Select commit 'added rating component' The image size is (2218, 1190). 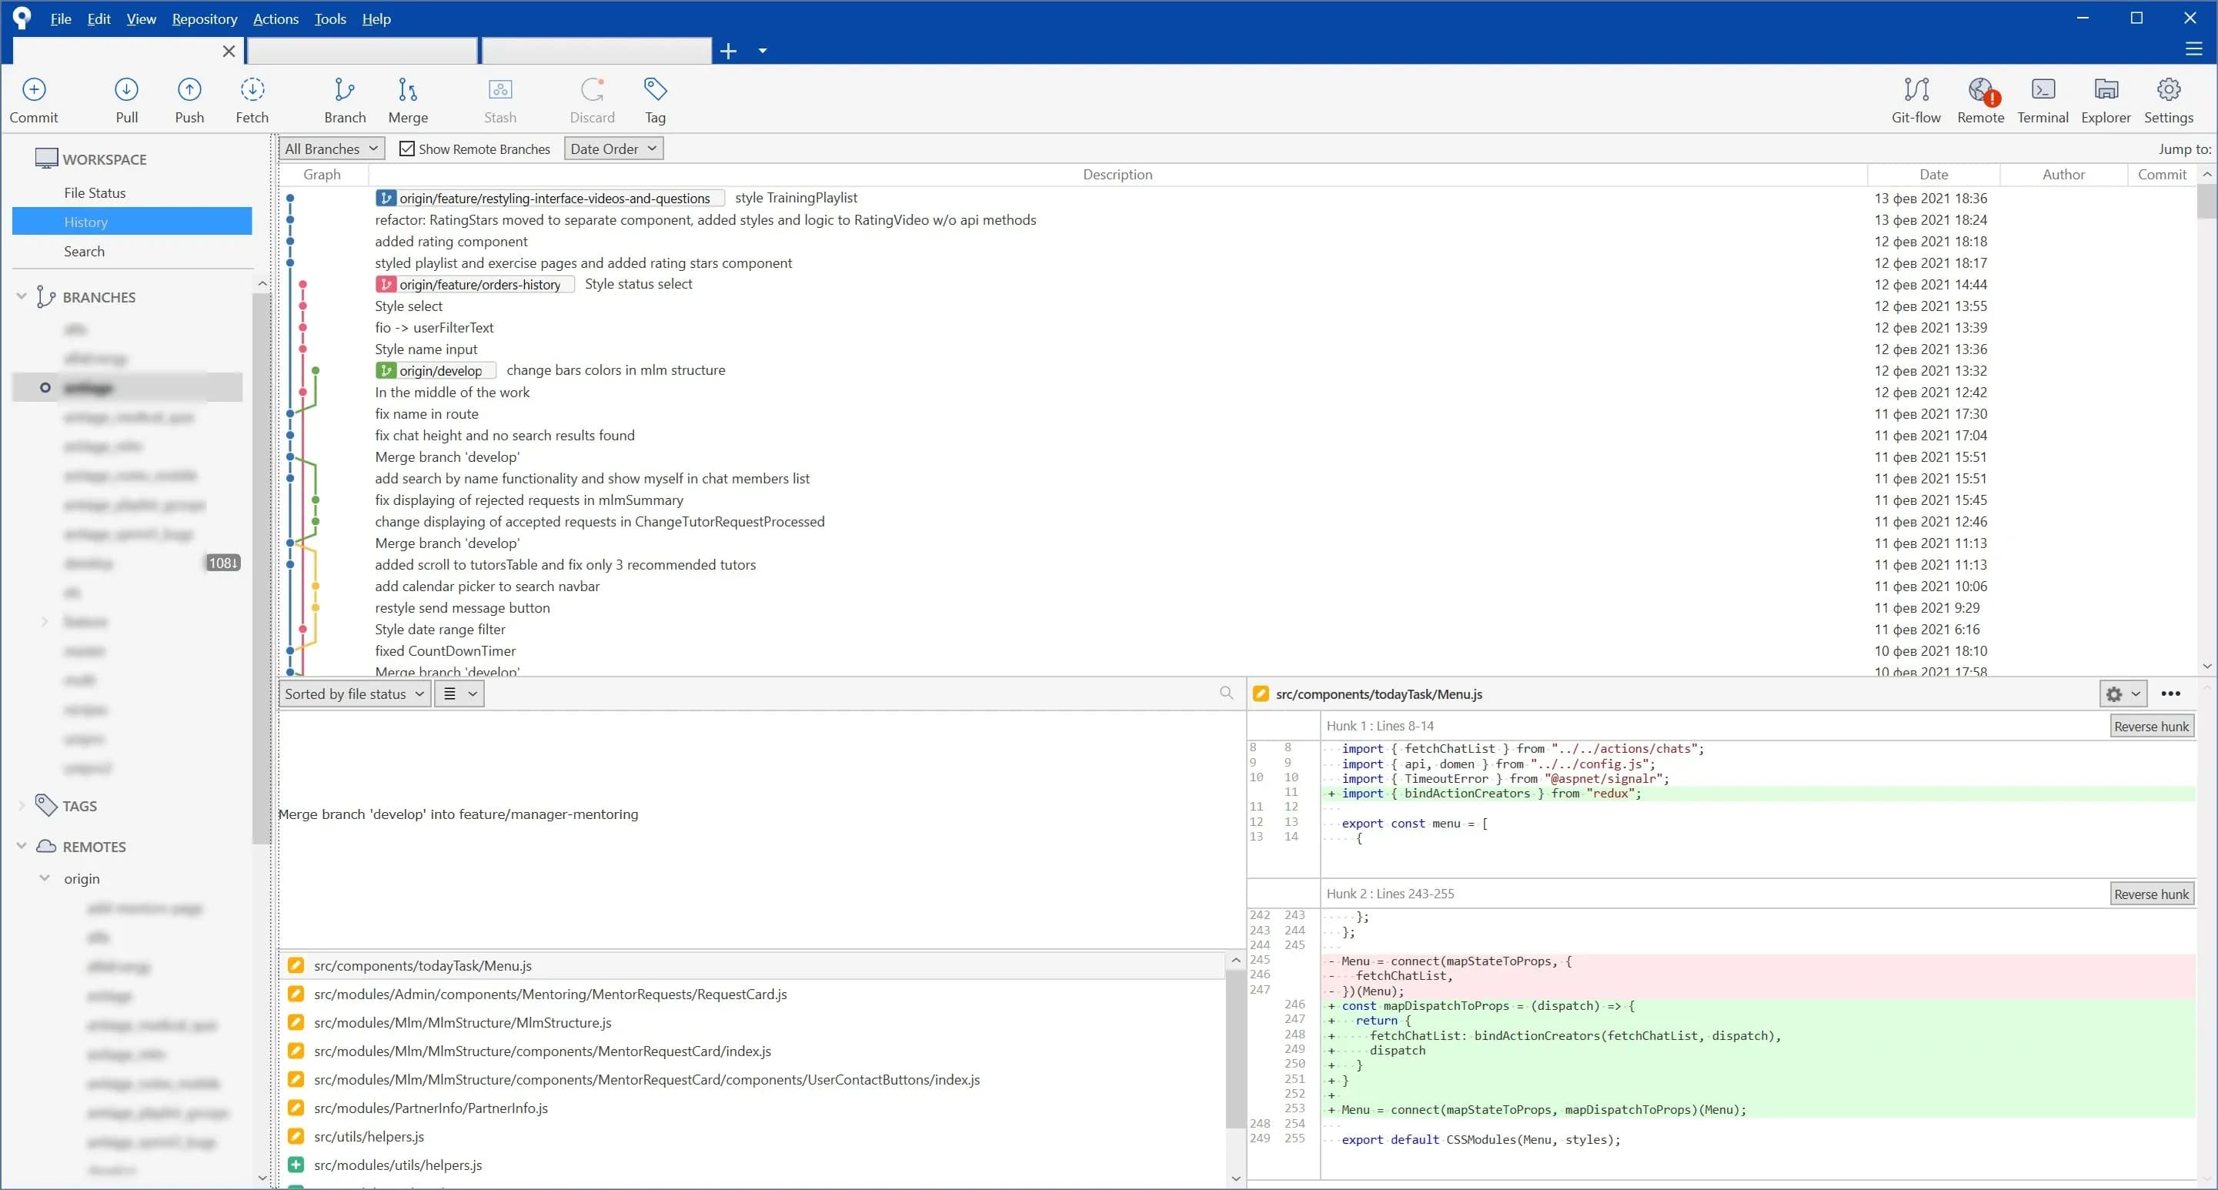pyautogui.click(x=451, y=241)
